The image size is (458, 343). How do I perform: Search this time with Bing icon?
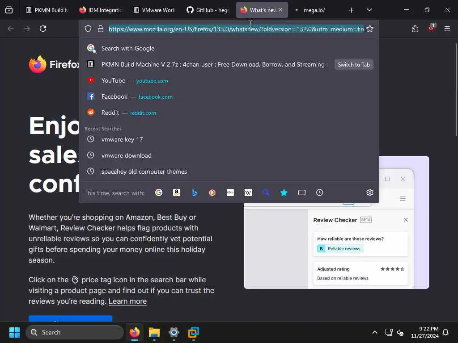click(x=195, y=192)
